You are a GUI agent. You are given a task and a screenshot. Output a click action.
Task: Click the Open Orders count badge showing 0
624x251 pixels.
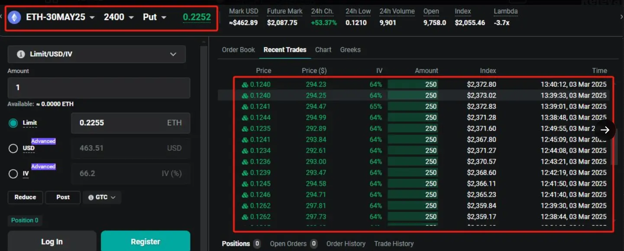point(314,244)
